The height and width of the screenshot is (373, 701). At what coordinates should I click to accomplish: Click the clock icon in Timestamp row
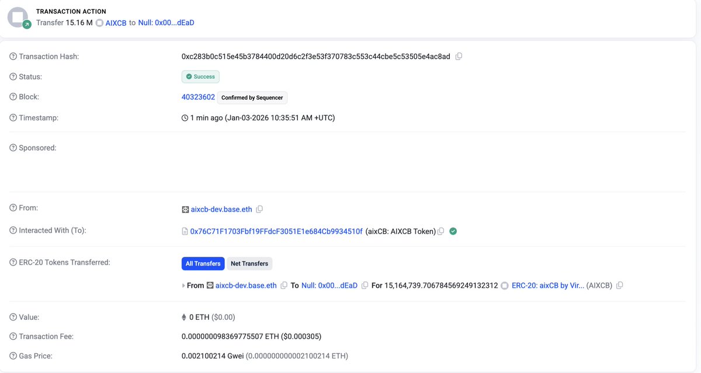tap(185, 118)
